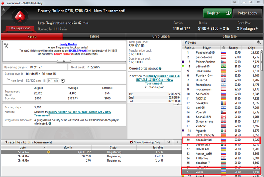The height and width of the screenshot is (177, 264).
Task: Sort players by country globe column
Action: click(x=224, y=48)
